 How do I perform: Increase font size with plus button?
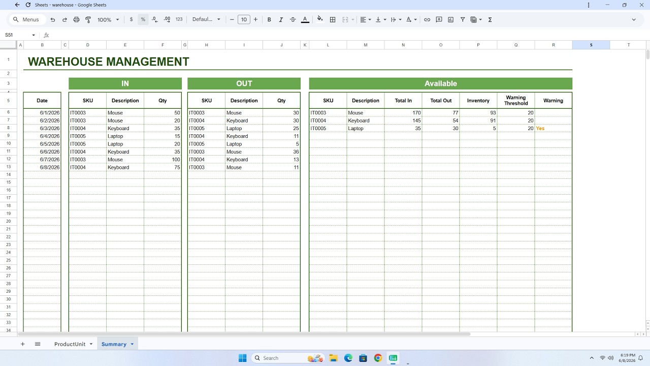coord(255,19)
